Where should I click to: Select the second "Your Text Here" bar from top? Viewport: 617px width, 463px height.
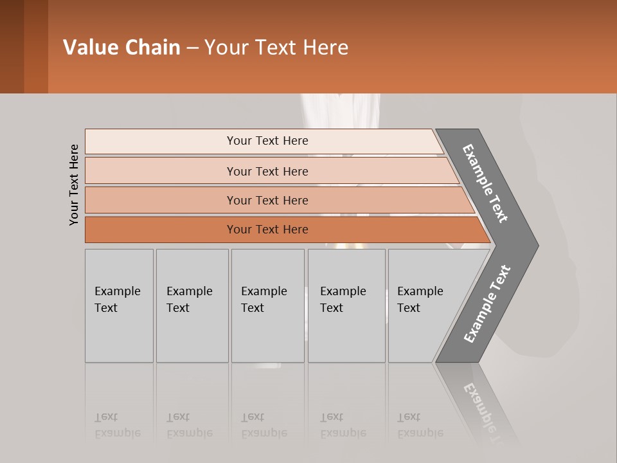267,171
